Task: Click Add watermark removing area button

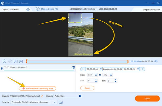Action: click(x=38, y=88)
